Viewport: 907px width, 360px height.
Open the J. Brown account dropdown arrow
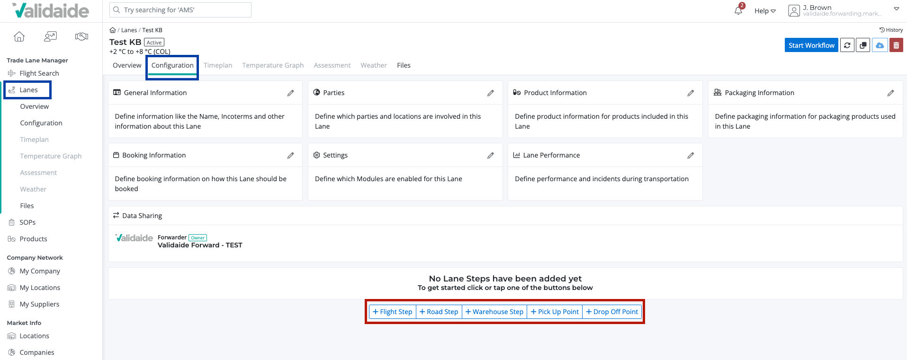896,9
